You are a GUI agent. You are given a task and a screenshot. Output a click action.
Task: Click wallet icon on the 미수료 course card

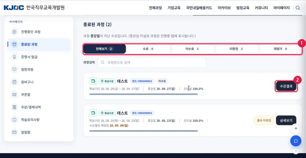(93, 81)
